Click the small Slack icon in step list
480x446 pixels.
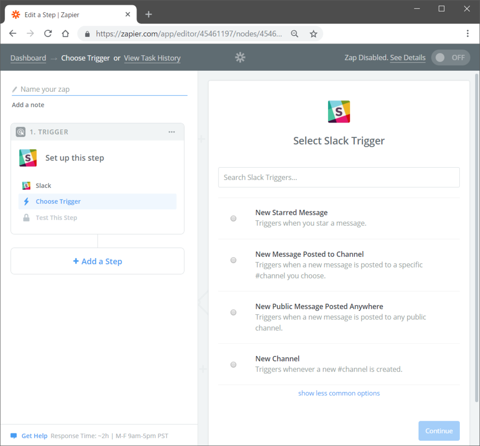click(x=26, y=186)
